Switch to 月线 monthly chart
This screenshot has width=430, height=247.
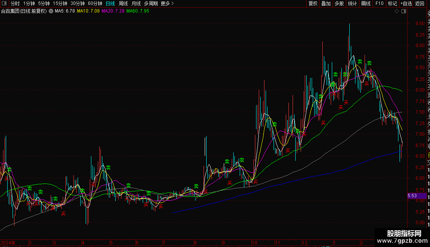click(136, 3)
